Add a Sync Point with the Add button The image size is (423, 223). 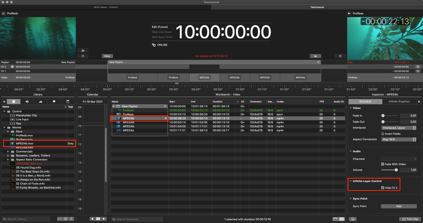pos(399,206)
